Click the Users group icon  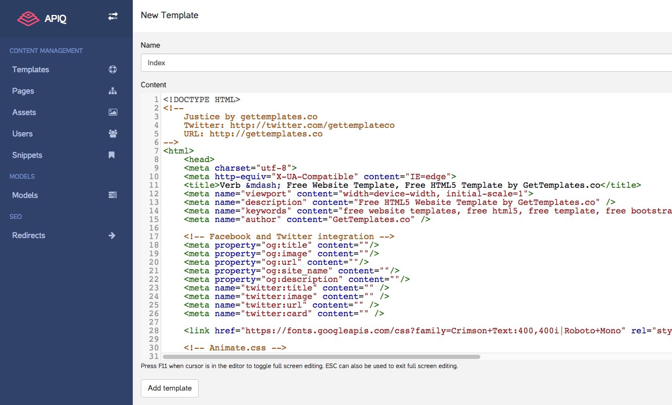point(112,134)
